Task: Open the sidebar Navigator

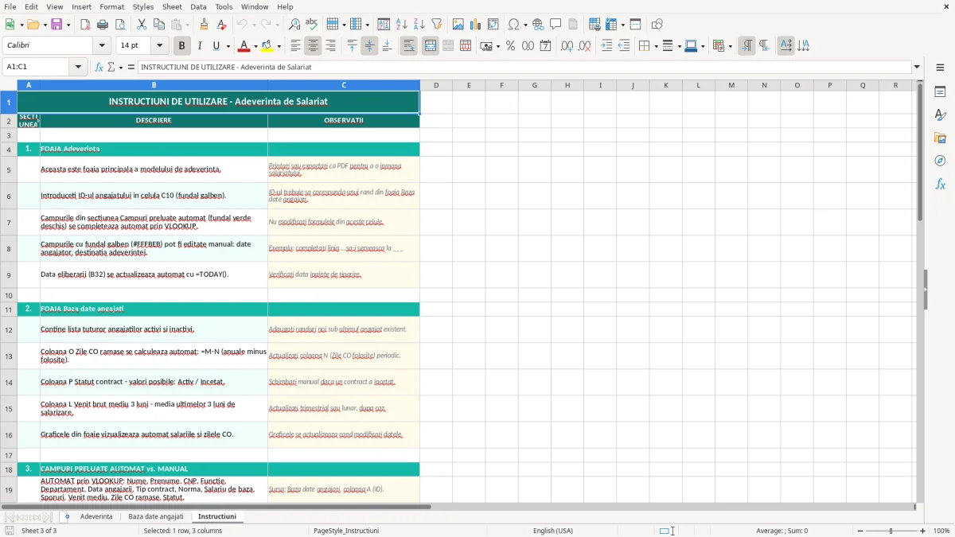Action: point(940,161)
